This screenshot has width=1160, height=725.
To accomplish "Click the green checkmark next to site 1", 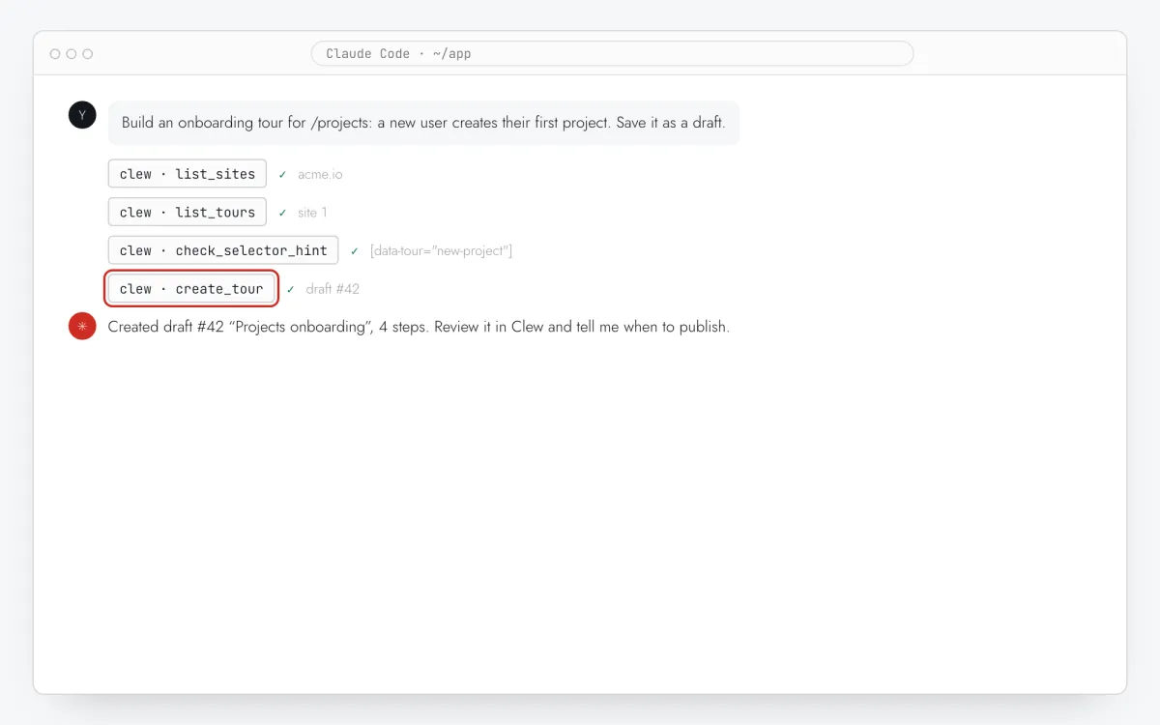I will tap(282, 213).
